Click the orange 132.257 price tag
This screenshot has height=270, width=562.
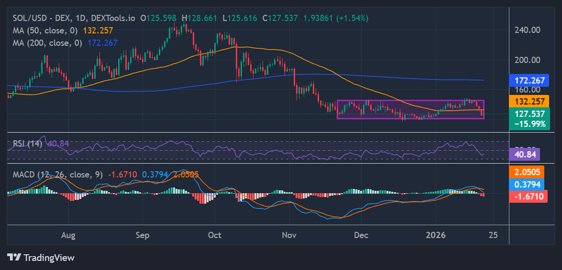pyautogui.click(x=529, y=102)
